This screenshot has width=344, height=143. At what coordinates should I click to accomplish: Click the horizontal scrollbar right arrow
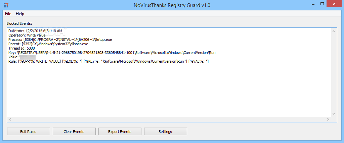[328, 119]
